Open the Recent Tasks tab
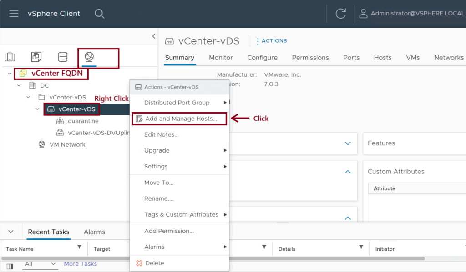Image resolution: width=466 pixels, height=272 pixels. [48, 232]
